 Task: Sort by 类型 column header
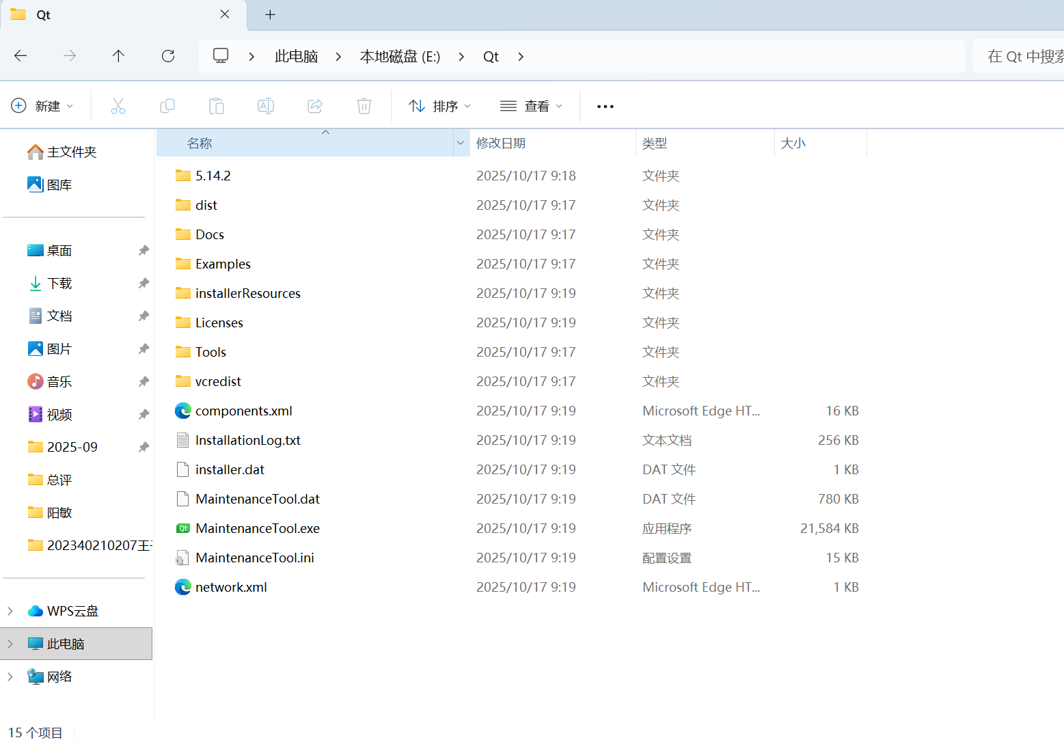tap(705, 143)
